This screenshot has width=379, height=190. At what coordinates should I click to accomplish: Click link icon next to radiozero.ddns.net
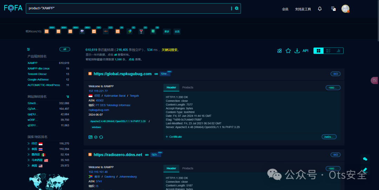(x=147, y=155)
